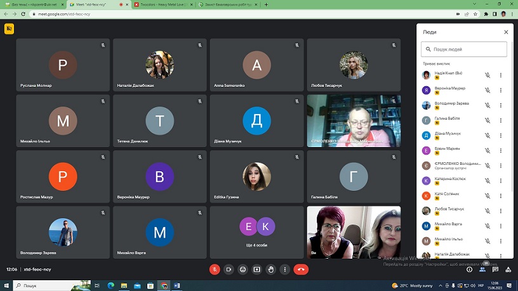Open a new browser tab
Screen dimensions: 518x291
pyautogui.click(x=266, y=4)
